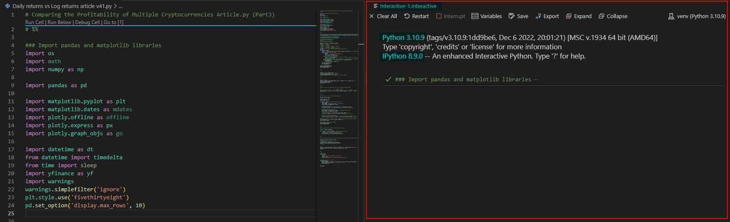Click 'from datetime import timedelta' line
This screenshot has width=730, height=222.
74,157
